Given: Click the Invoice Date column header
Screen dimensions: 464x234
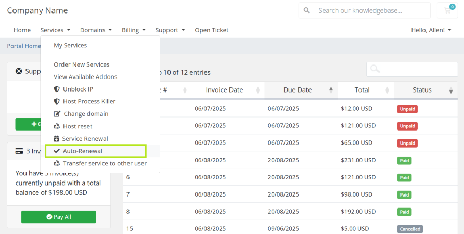Looking at the screenshot, I should point(224,90).
